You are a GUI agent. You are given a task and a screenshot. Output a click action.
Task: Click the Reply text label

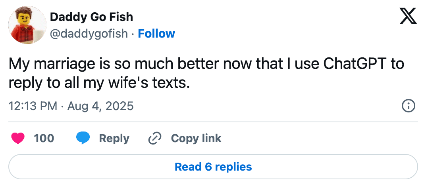click(114, 138)
